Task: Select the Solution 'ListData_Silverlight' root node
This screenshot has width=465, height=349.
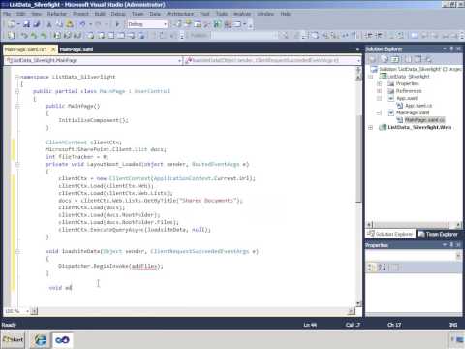Action: pyautogui.click(x=420, y=69)
